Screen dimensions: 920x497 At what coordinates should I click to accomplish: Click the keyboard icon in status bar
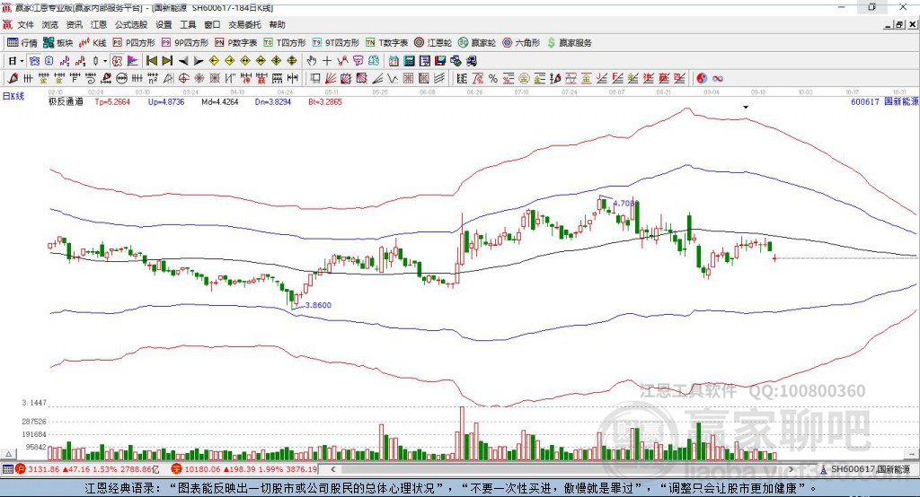pos(7,469)
